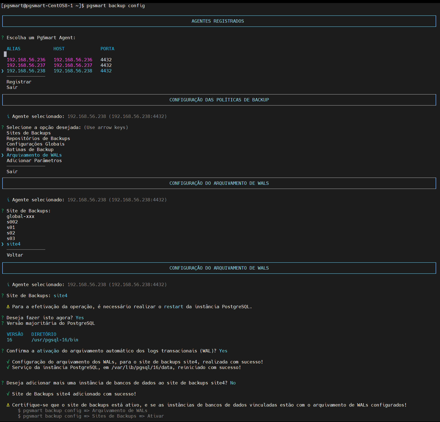Click port 4432 in the 192.168.56.236 row

(106, 60)
